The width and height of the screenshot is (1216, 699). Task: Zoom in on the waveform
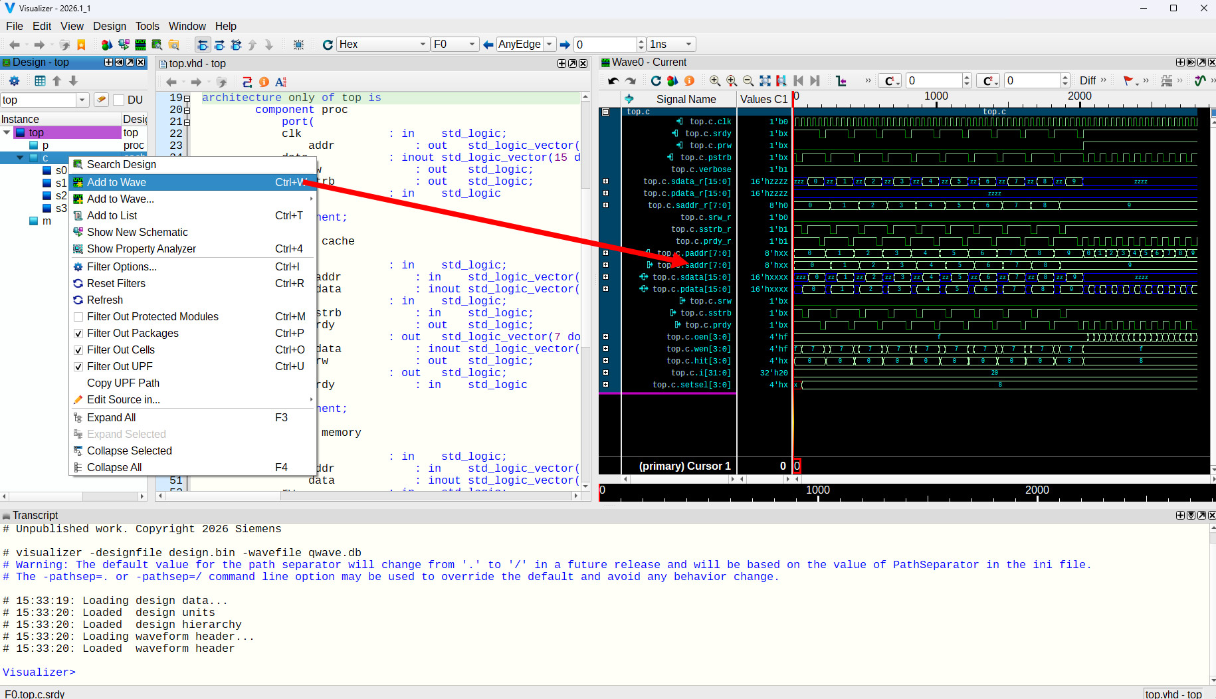715,81
